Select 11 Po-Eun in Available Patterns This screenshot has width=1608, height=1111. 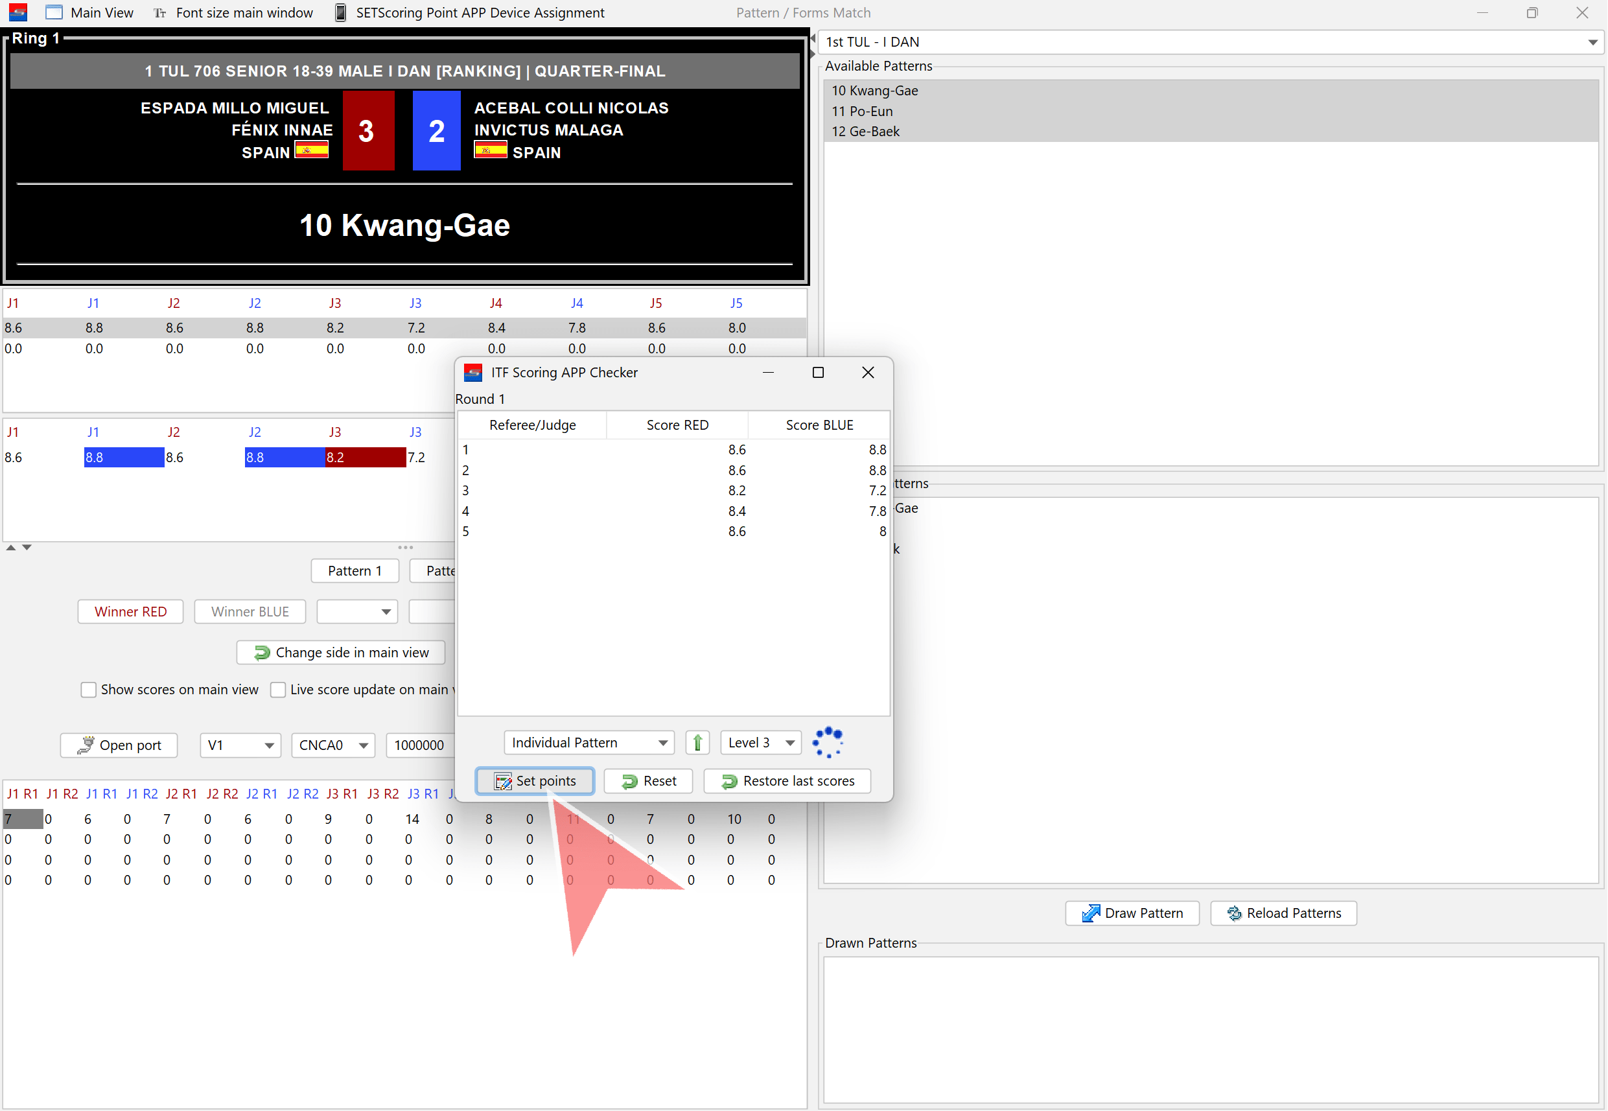(862, 111)
